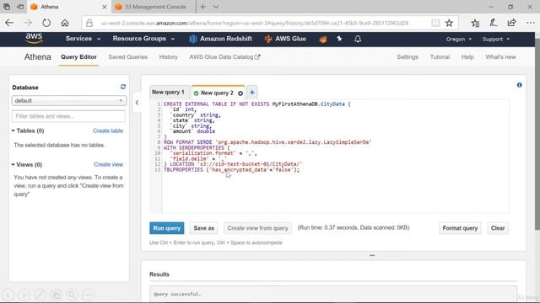Open the browser settings and more menu

(531, 23)
